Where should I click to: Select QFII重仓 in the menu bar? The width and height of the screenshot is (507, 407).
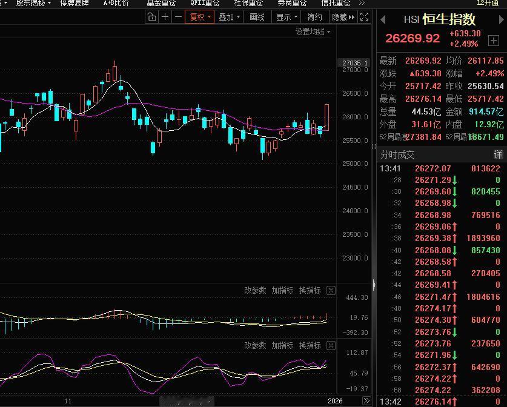204,3
